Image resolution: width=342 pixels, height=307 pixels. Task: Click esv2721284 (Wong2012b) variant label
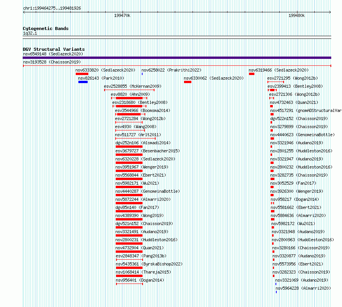pos(141,118)
